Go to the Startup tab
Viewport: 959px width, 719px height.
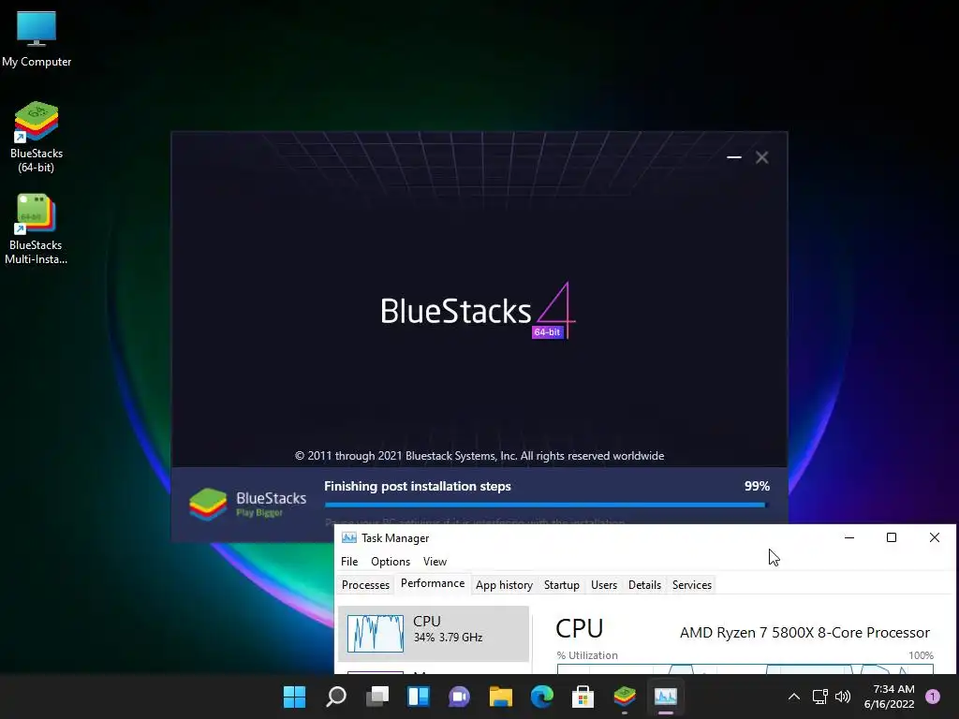coord(562,585)
